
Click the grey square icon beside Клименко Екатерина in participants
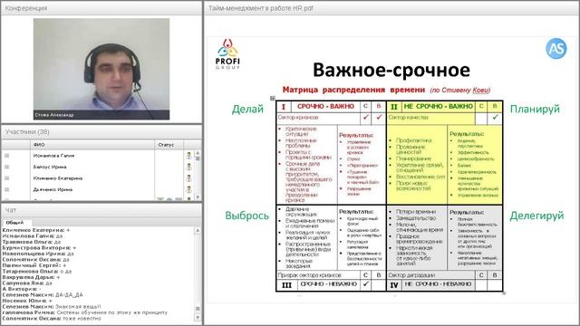pos(6,178)
